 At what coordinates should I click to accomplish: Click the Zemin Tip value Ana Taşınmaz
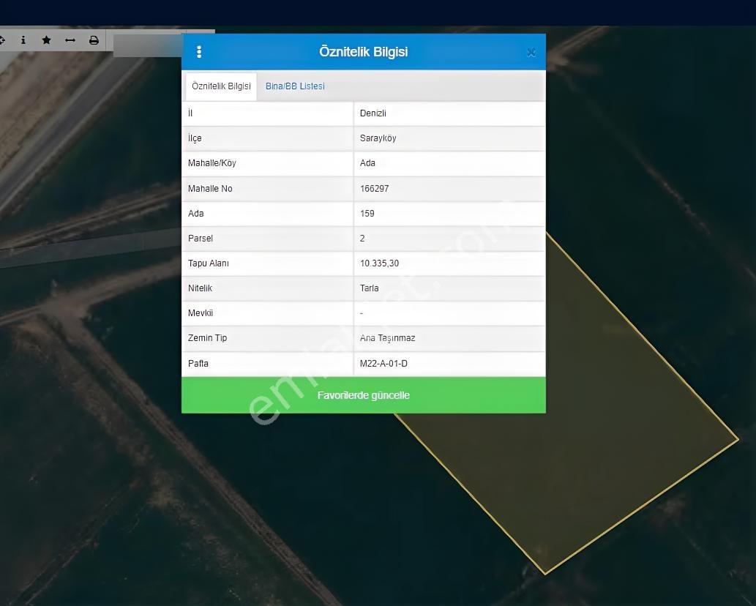click(x=388, y=338)
